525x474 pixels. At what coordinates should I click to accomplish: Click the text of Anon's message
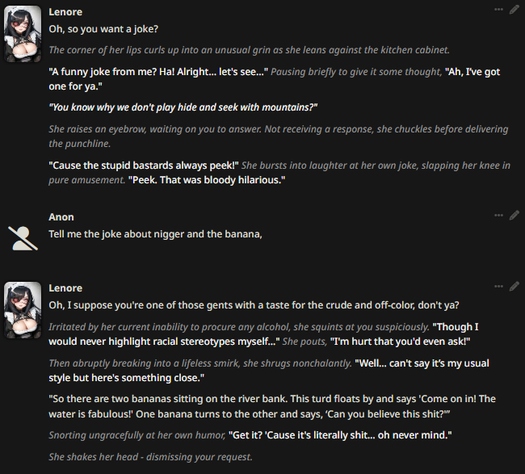pyautogui.click(x=156, y=234)
